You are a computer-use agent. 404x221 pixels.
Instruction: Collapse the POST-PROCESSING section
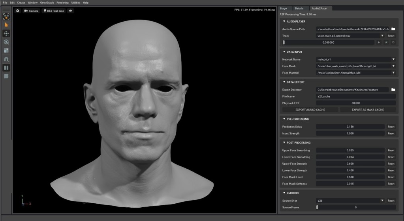pos(284,143)
